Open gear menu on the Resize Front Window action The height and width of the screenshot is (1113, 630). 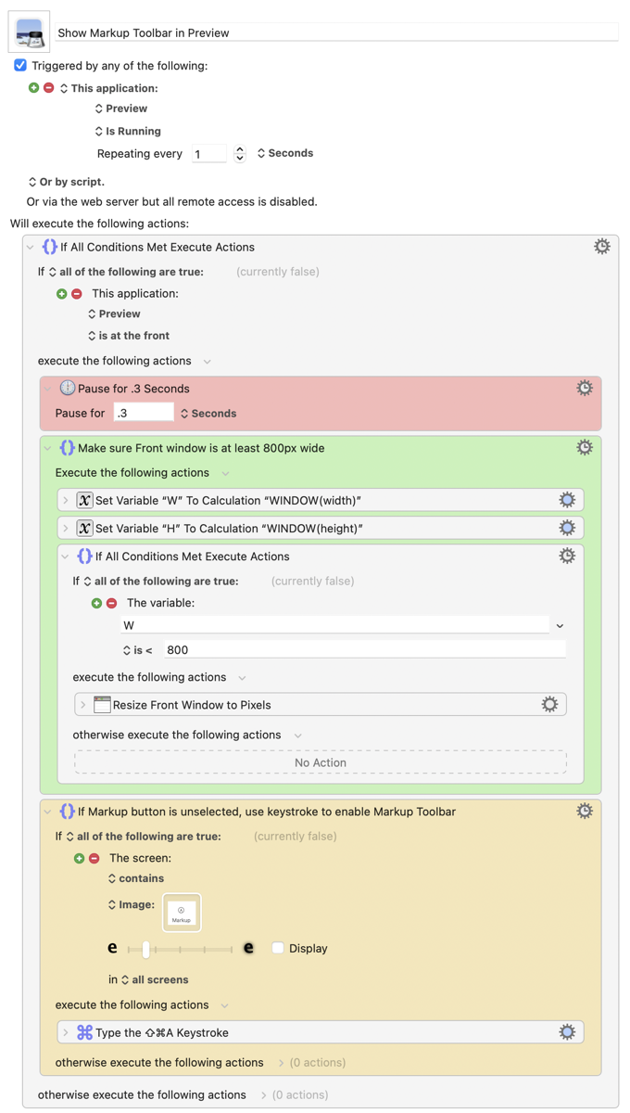pos(549,705)
